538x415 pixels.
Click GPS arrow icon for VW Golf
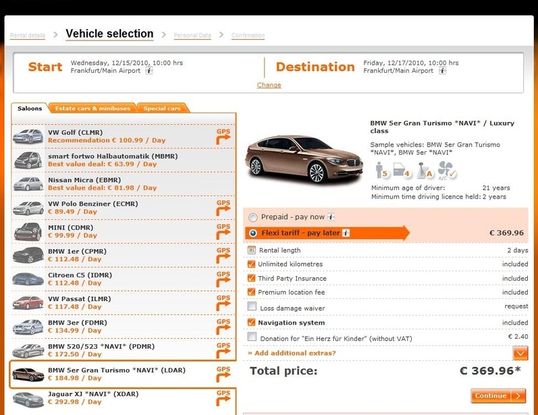pos(223,136)
